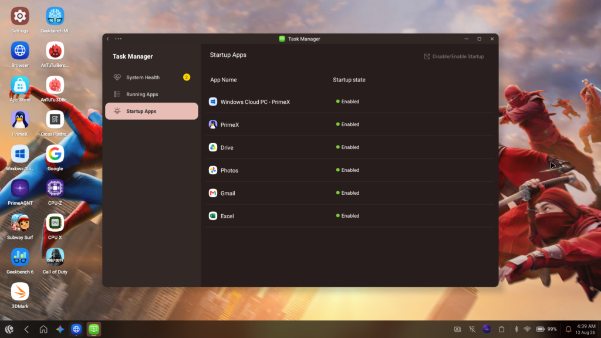Select the Windows Cloud PC - PrimeX row

tap(350, 102)
